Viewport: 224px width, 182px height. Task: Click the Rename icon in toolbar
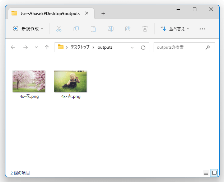pyautogui.click(x=111, y=29)
